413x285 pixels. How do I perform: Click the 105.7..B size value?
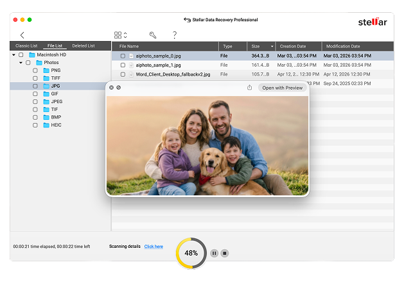(x=260, y=74)
